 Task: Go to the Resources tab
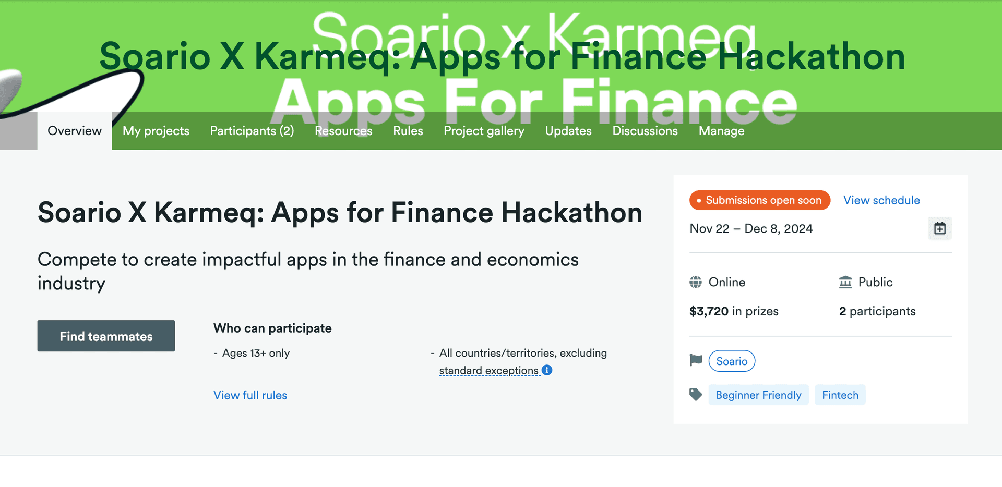pyautogui.click(x=343, y=131)
